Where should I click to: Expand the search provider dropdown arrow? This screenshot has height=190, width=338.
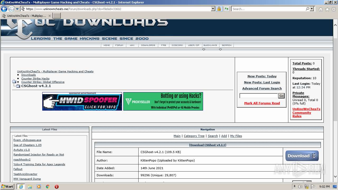coord(312,9)
